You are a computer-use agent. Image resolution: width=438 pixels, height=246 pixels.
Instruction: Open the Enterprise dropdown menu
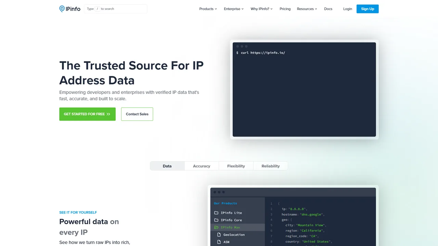(234, 9)
